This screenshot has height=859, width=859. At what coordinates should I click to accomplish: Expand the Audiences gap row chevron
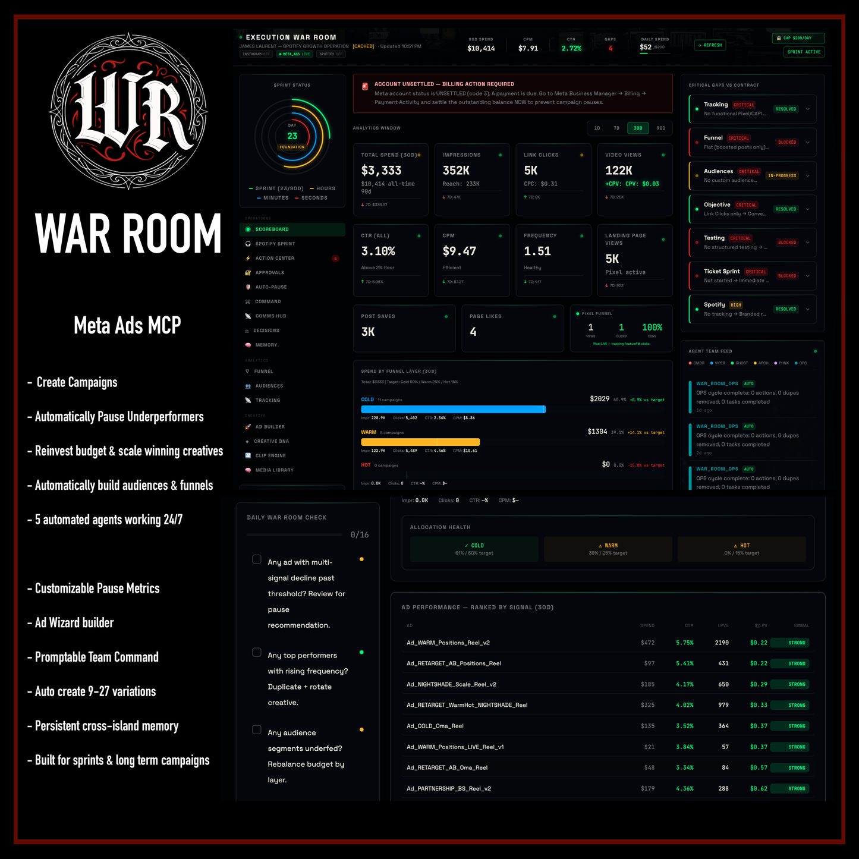pyautogui.click(x=808, y=176)
